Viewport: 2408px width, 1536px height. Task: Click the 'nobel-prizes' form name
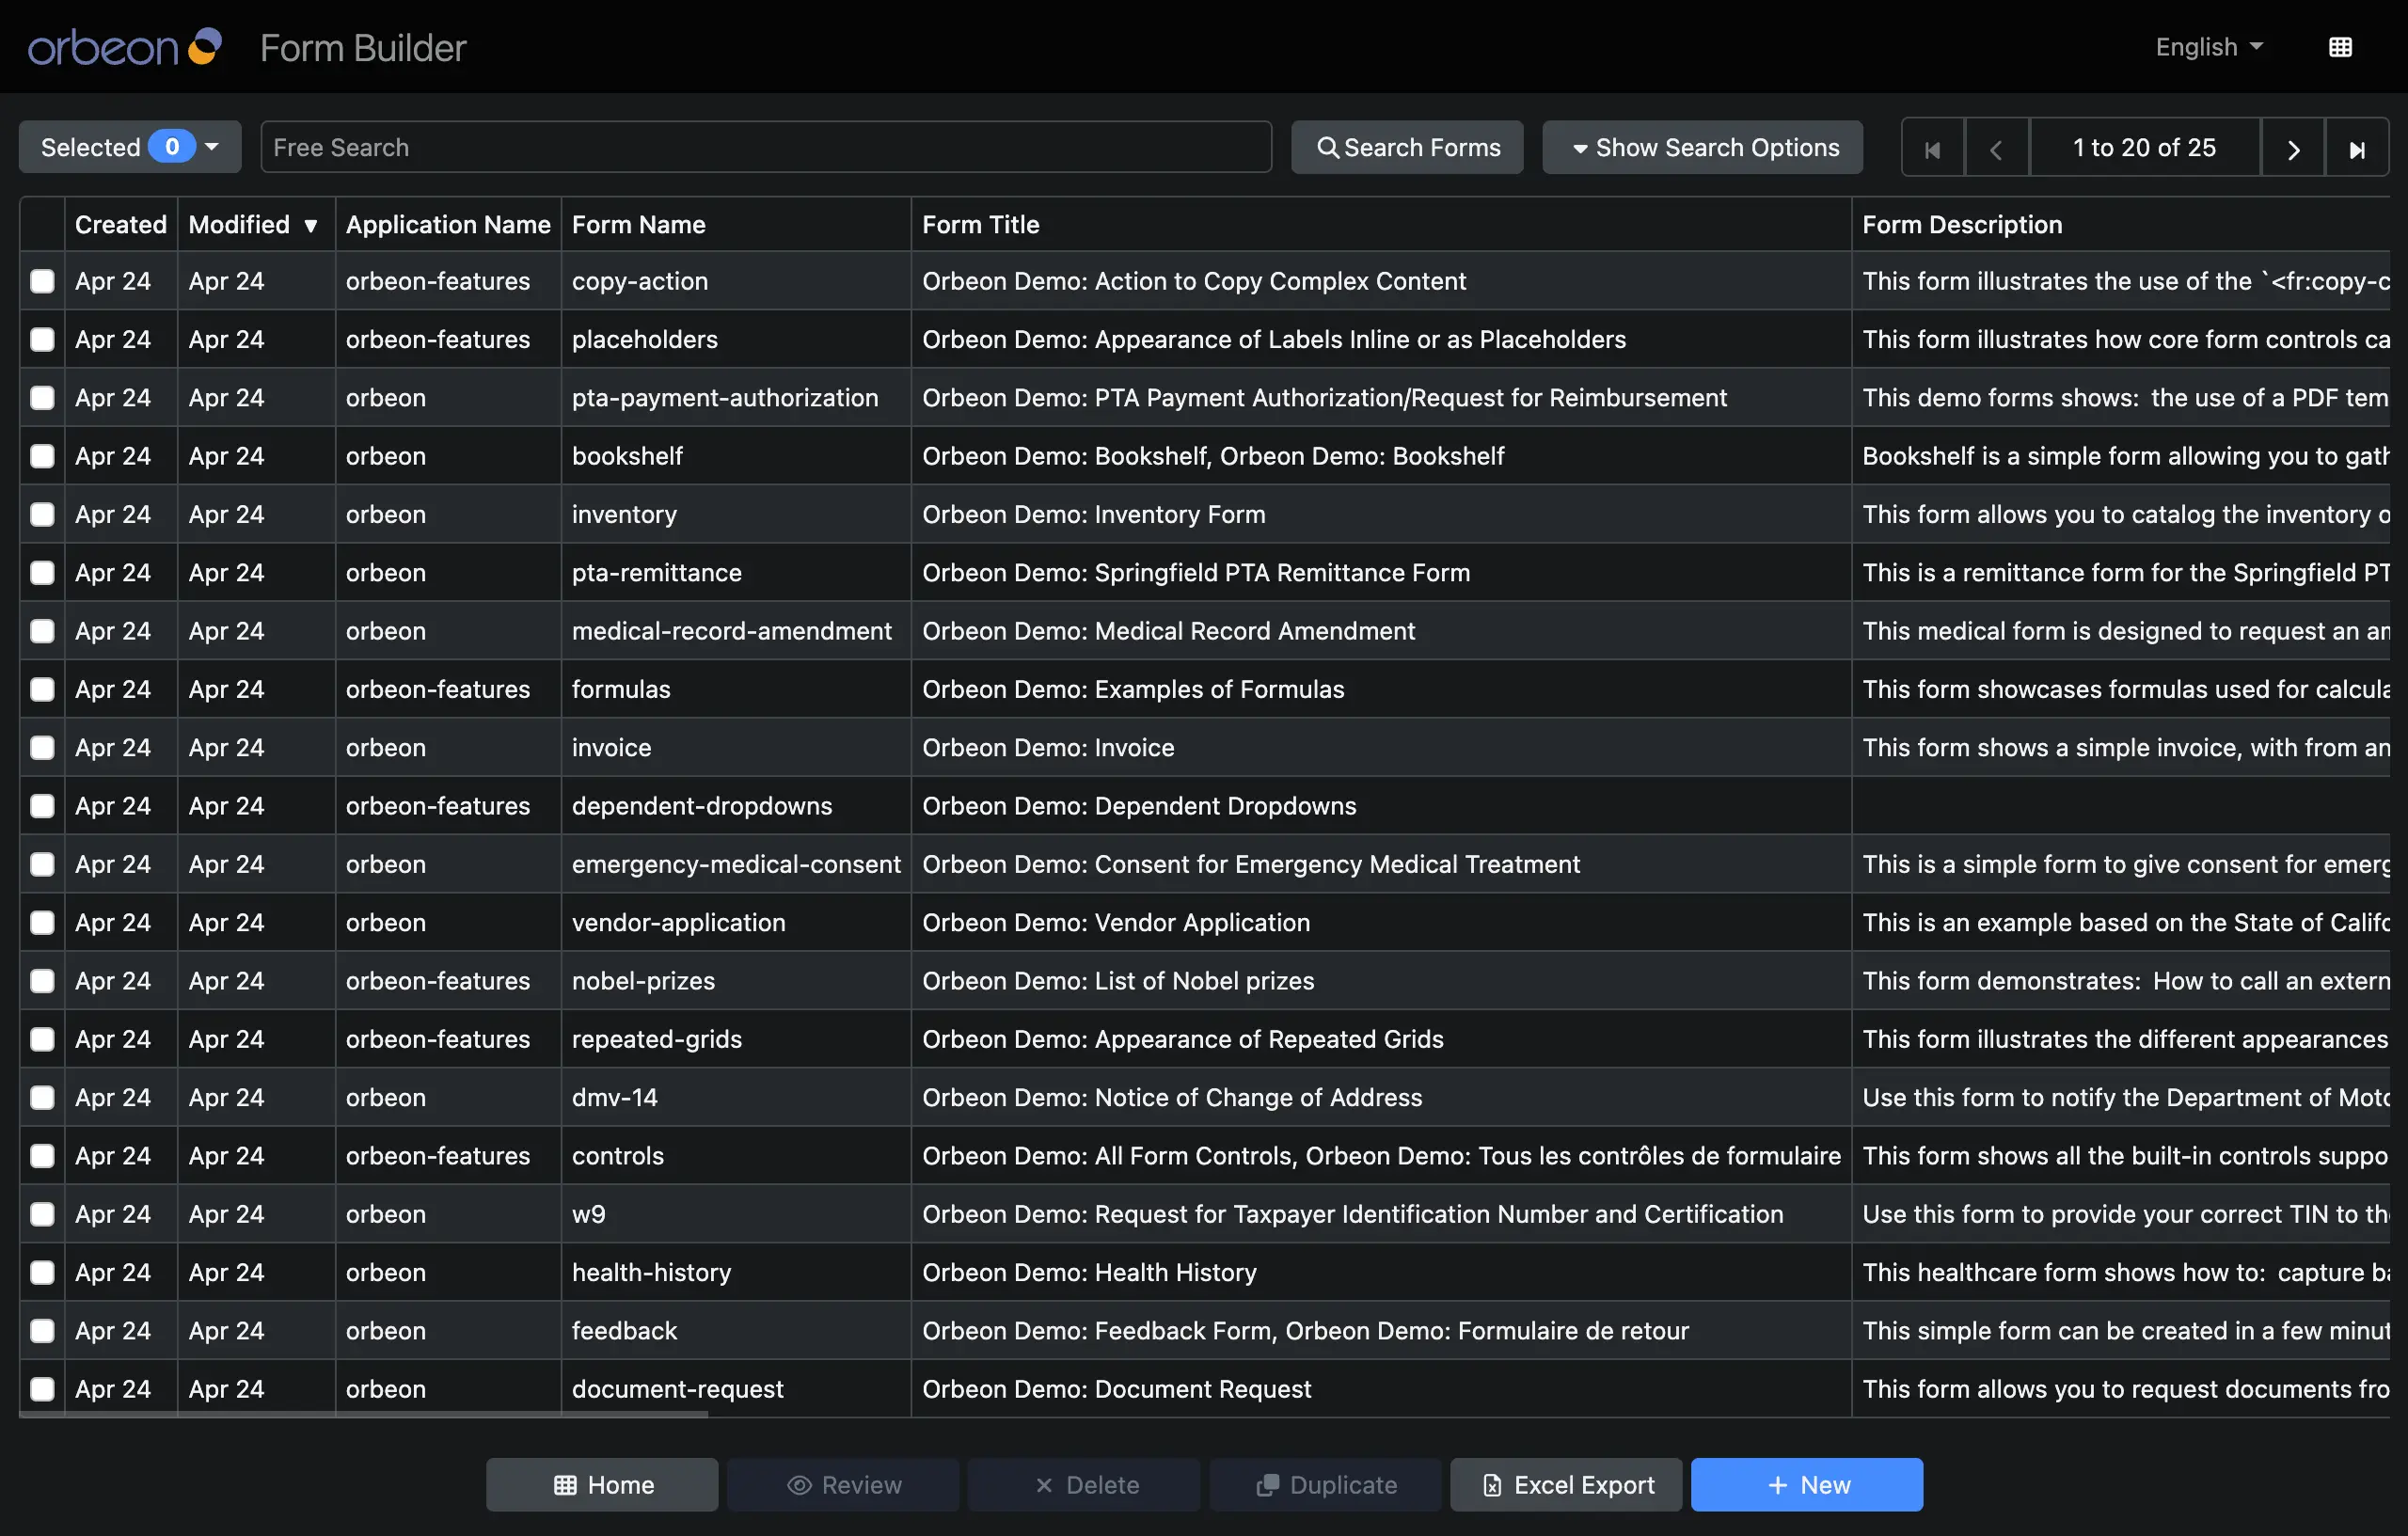pos(643,981)
